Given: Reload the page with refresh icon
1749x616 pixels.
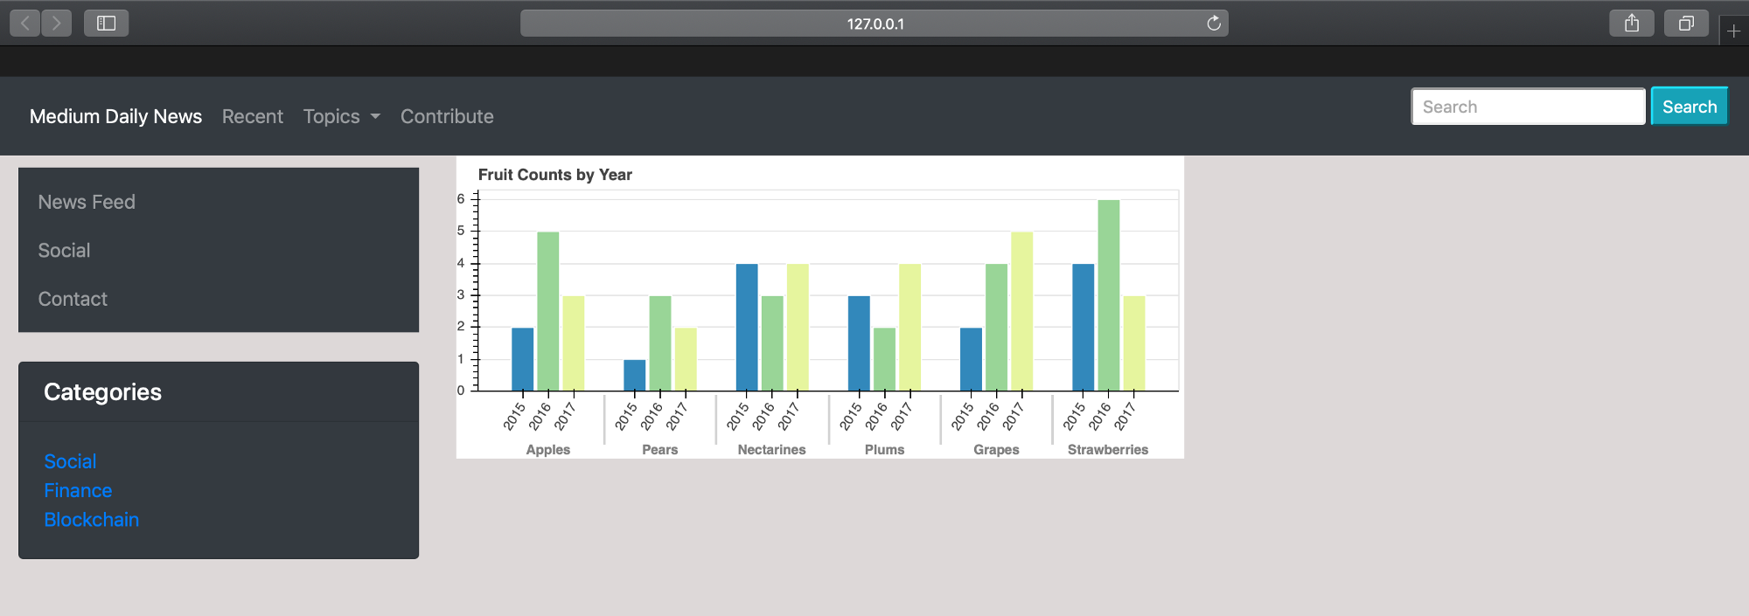Looking at the screenshot, I should (1213, 24).
